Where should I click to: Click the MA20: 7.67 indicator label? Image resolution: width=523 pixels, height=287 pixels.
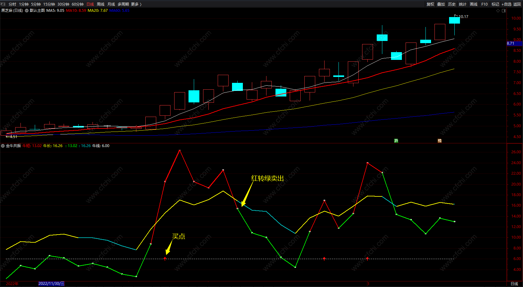coord(98,11)
